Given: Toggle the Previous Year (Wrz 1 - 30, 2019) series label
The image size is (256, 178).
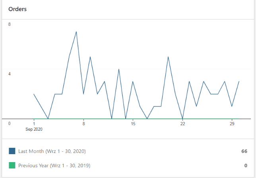Looking at the screenshot, I should point(54,165).
